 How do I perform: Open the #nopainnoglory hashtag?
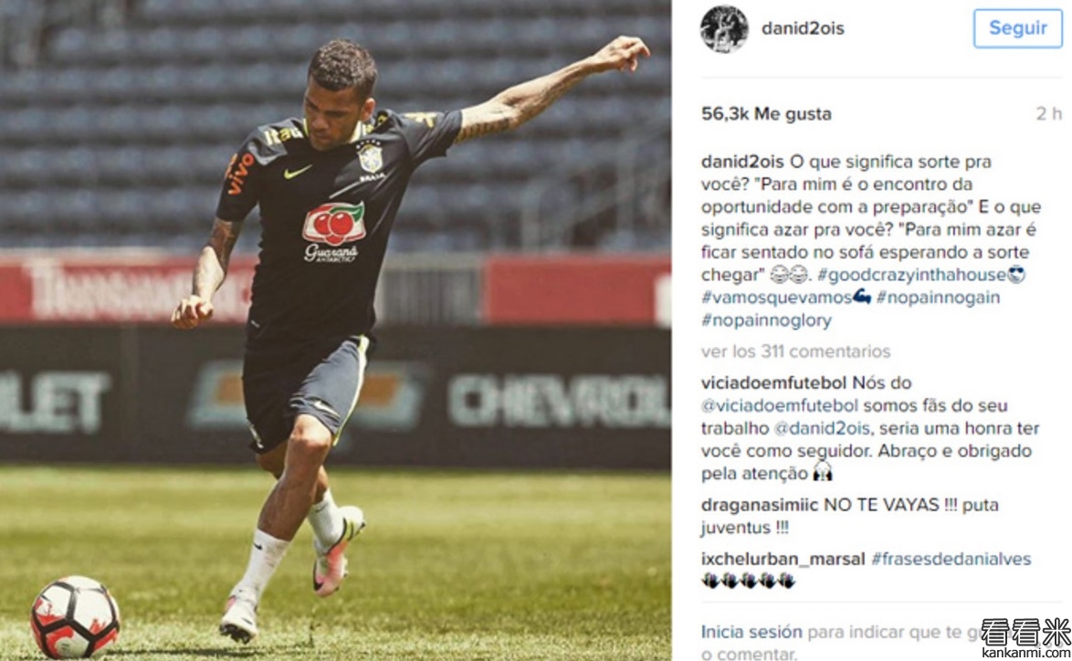pyautogui.click(x=766, y=320)
